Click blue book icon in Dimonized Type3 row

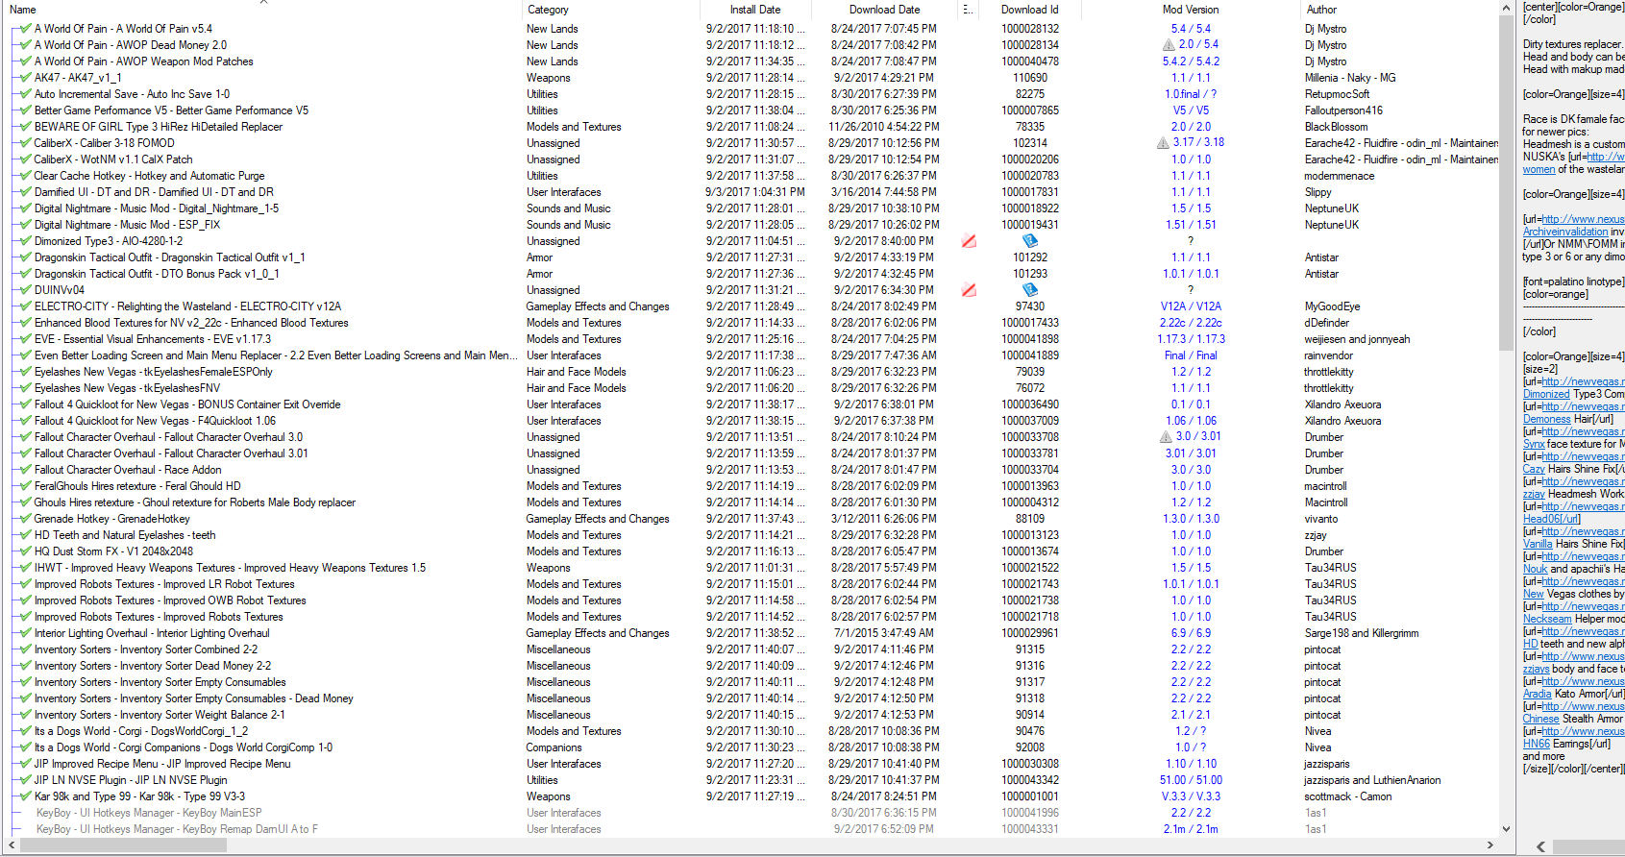pyautogui.click(x=1030, y=241)
